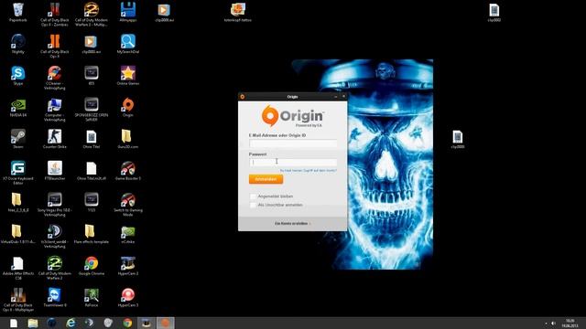Image resolution: width=586 pixels, height=329 pixels.
Task: Open Google Chrome from the taskbar
Action: click(127, 323)
